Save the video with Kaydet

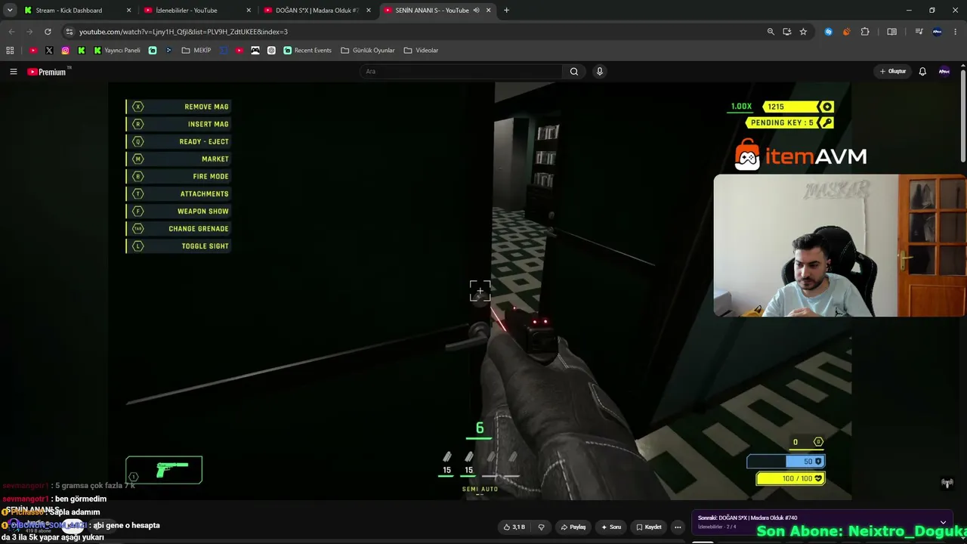649,527
